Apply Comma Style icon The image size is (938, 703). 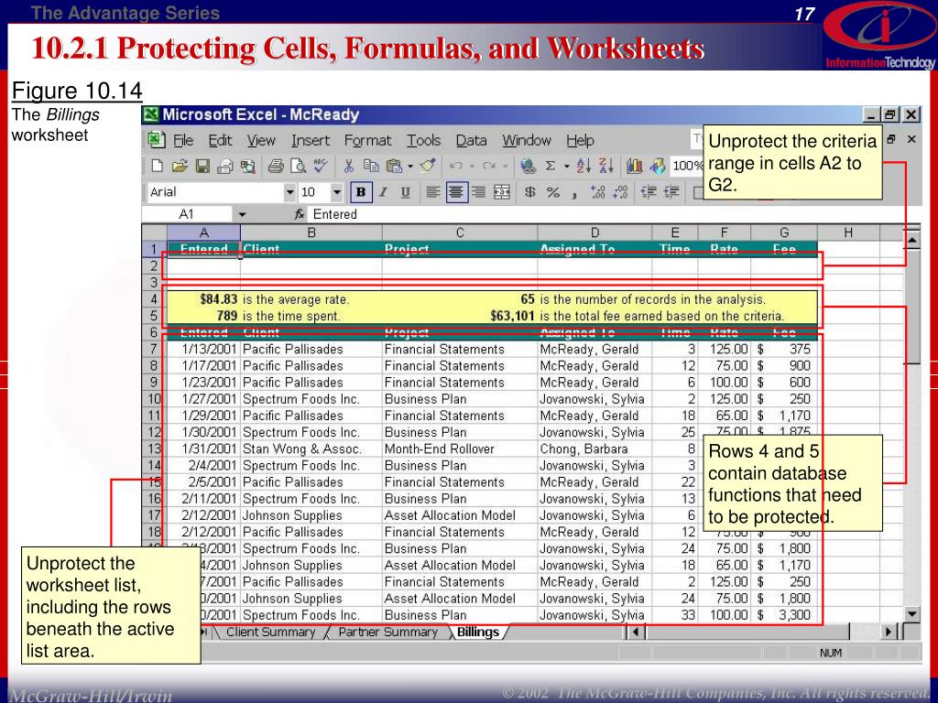point(574,194)
